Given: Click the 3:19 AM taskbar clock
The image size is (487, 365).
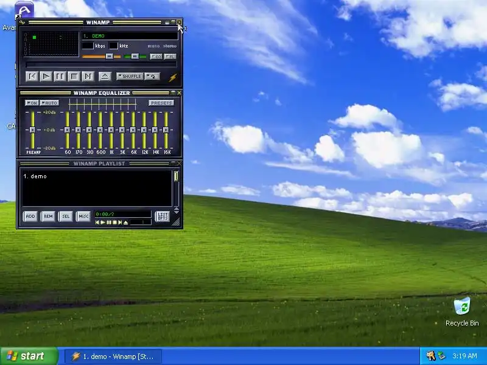Looking at the screenshot, I should coord(464,356).
